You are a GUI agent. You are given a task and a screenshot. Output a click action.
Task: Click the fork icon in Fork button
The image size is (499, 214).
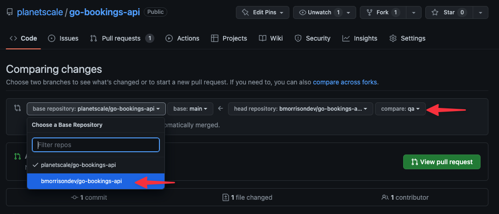(370, 12)
